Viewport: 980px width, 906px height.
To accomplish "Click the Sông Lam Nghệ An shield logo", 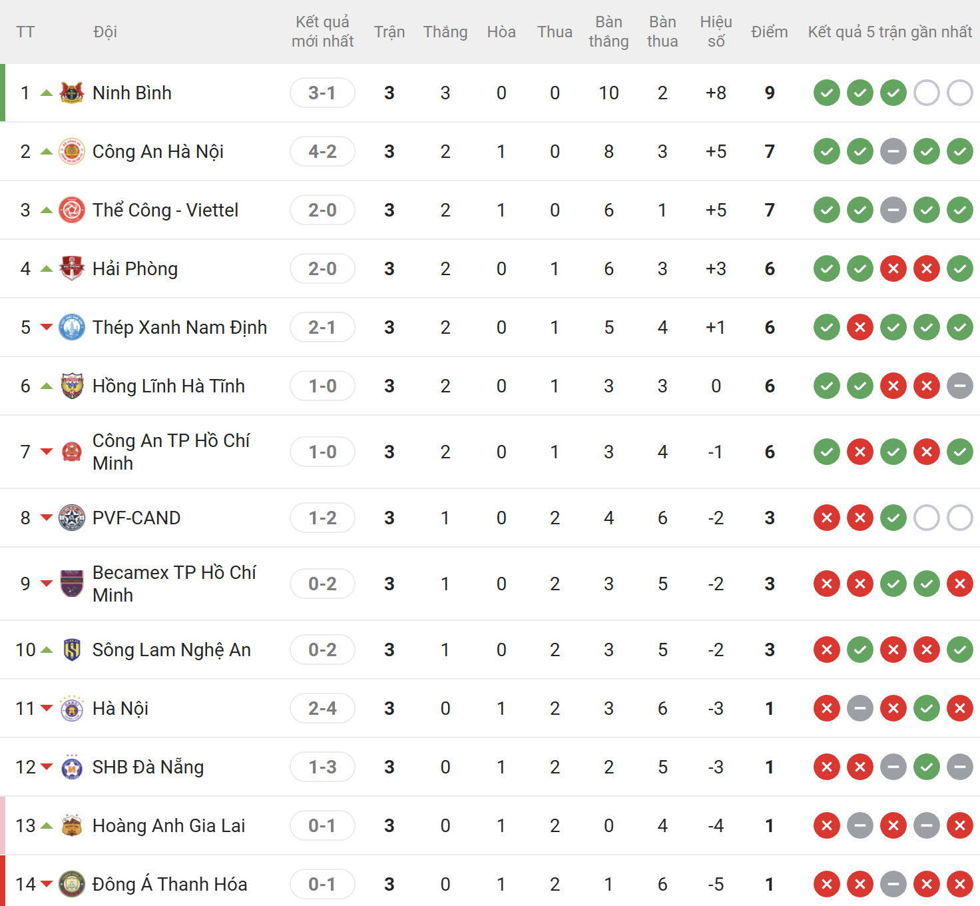I will click(x=72, y=650).
